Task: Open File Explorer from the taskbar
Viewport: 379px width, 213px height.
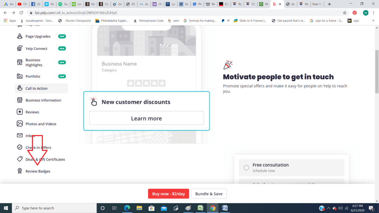Action: [x=139, y=208]
